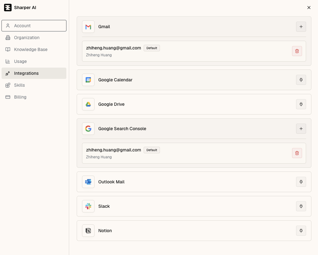Click the Google Search Console title
The height and width of the screenshot is (255, 318).
click(x=122, y=129)
